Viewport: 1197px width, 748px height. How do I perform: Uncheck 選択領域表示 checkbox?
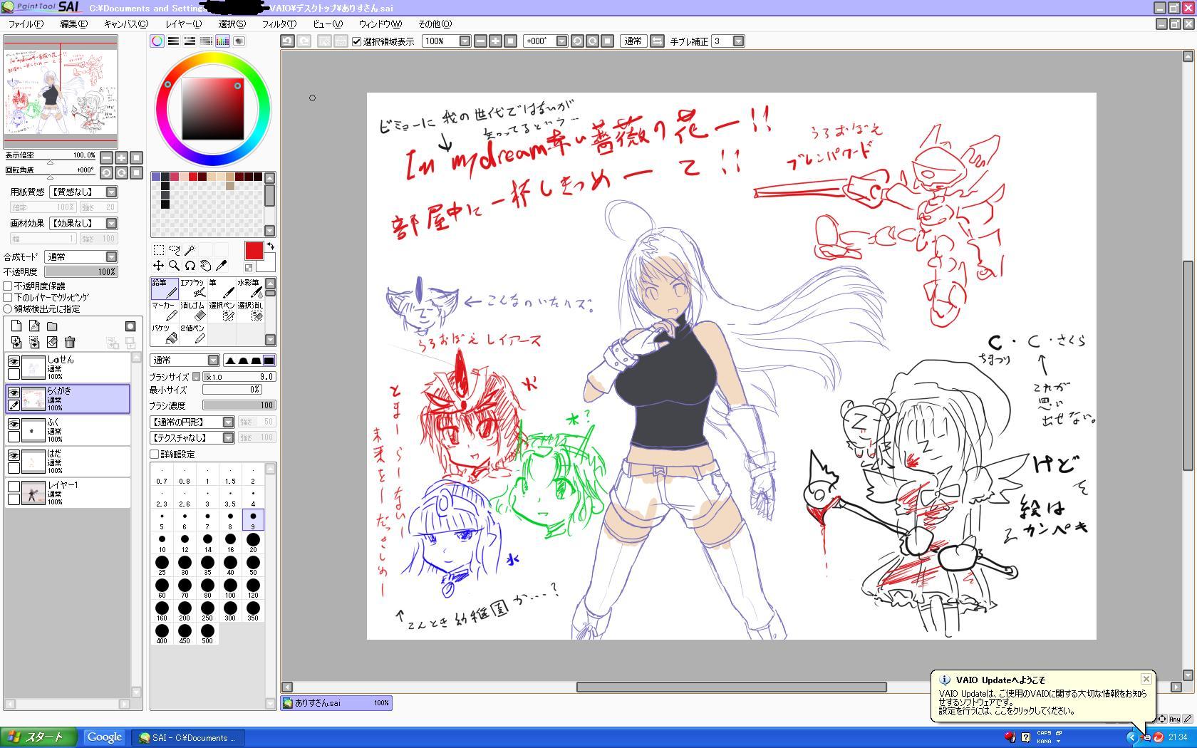tap(357, 41)
